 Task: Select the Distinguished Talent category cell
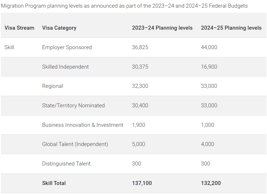click(x=66, y=164)
